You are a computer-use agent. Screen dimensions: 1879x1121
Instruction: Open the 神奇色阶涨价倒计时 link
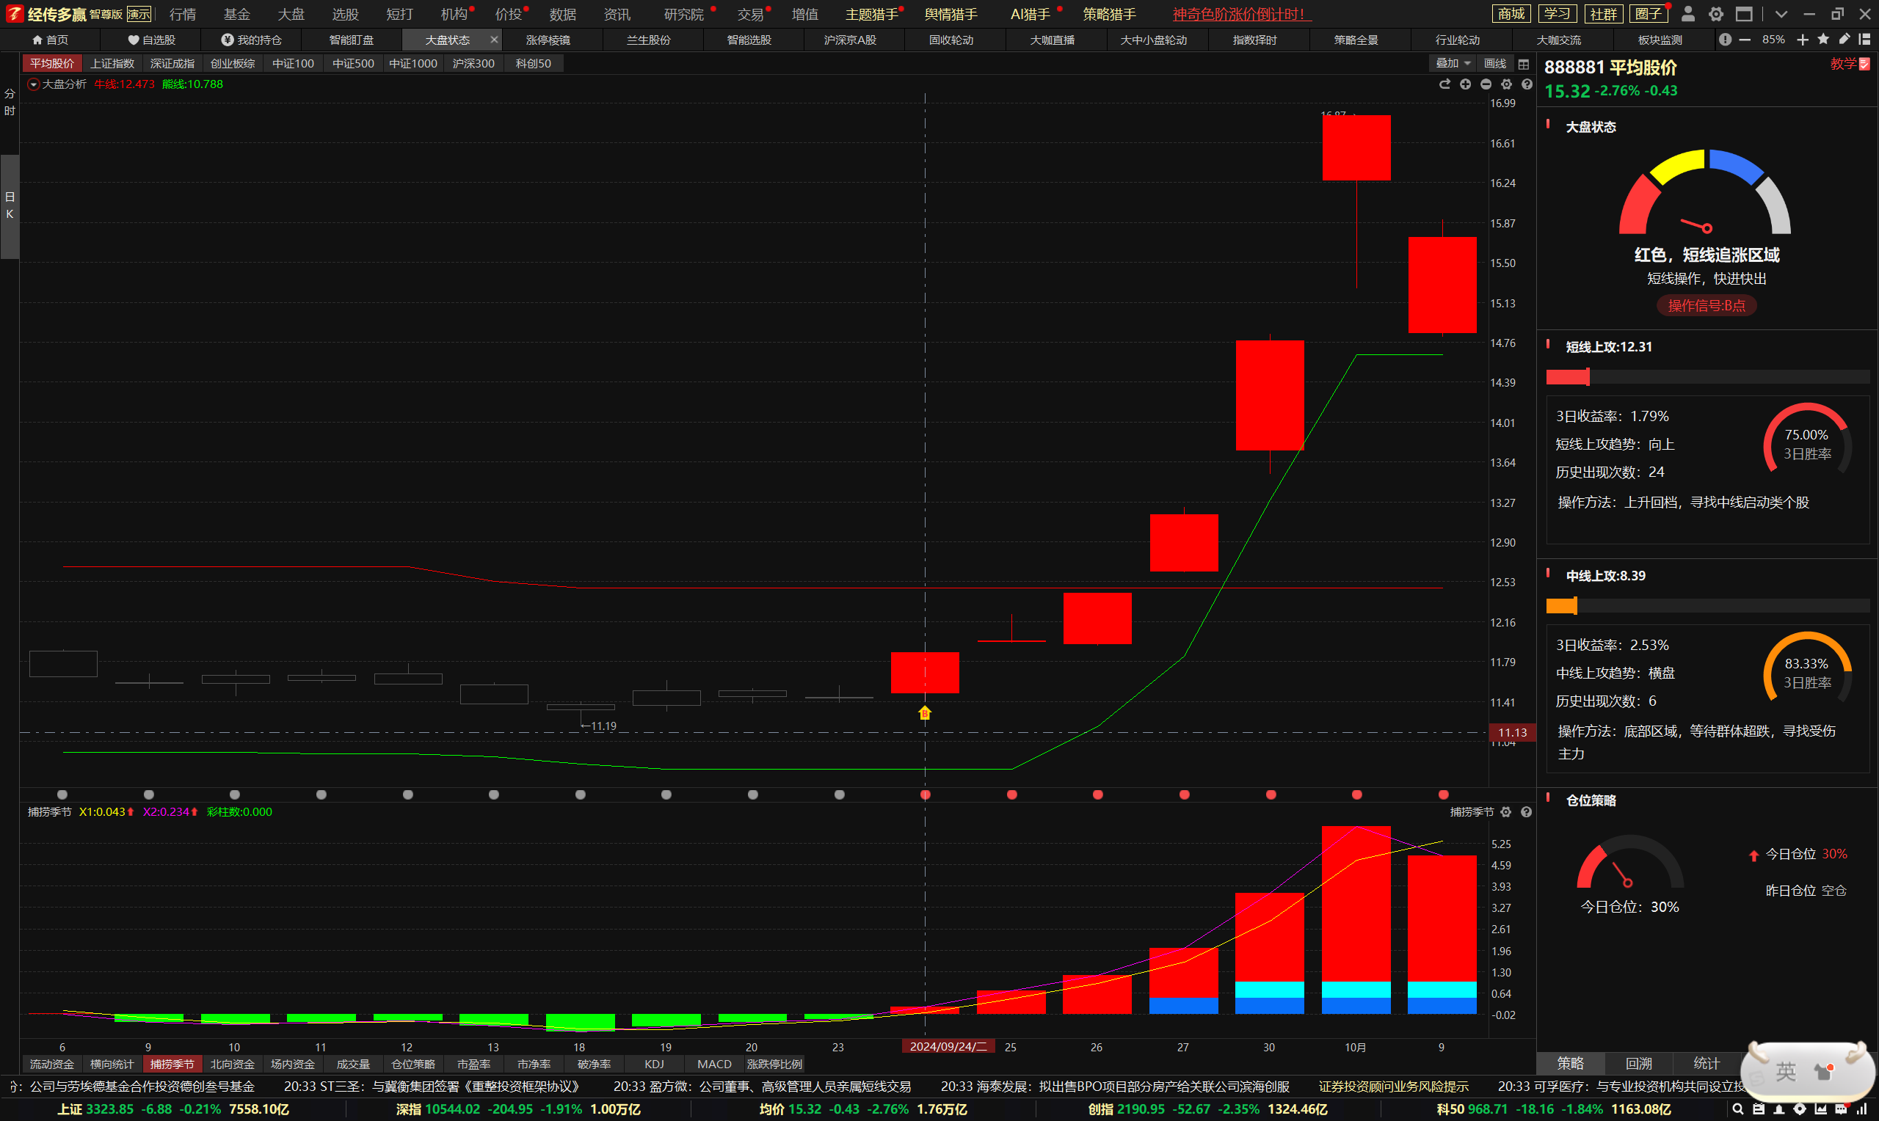[1237, 14]
